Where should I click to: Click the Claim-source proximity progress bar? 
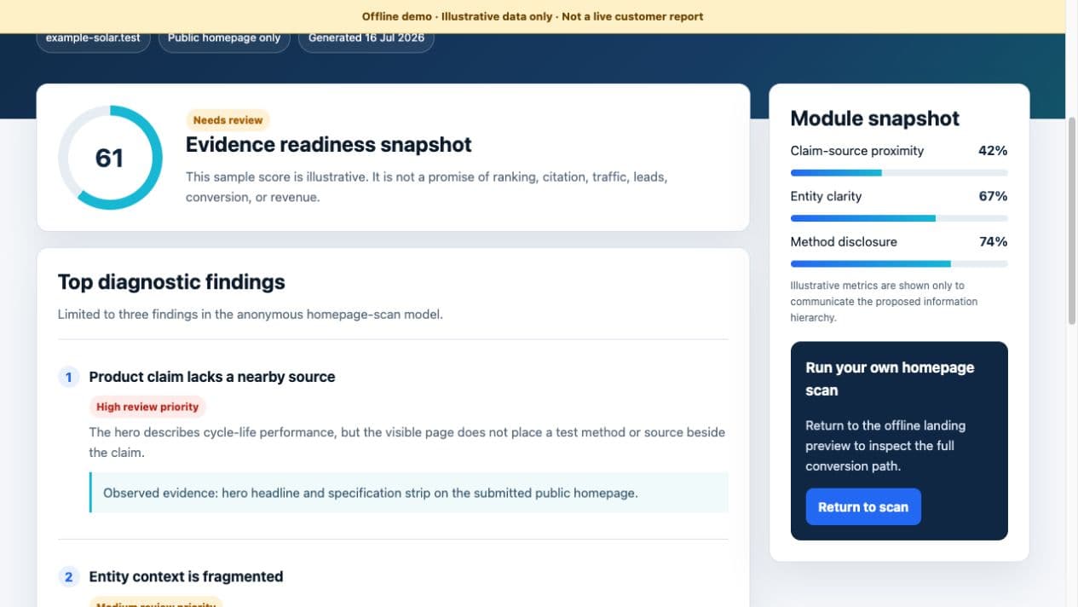[899, 173]
